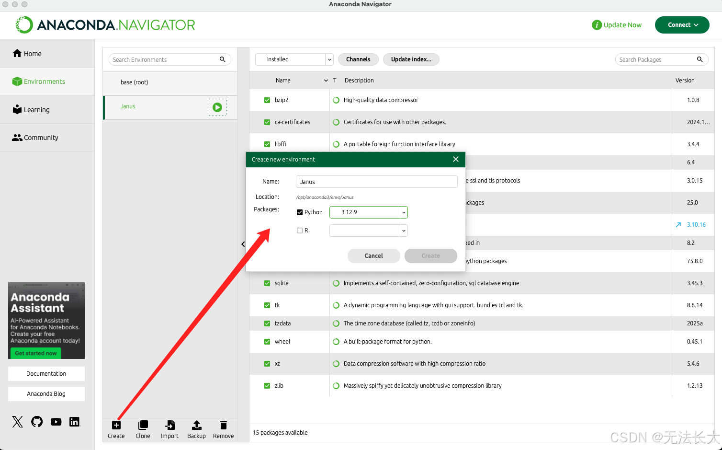
Task: Remove environment using trash icon
Action: 224,425
